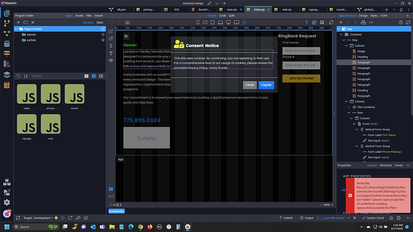This screenshot has width=413, height=232.
Task: Open the Output panel button
Action: (x=306, y=218)
